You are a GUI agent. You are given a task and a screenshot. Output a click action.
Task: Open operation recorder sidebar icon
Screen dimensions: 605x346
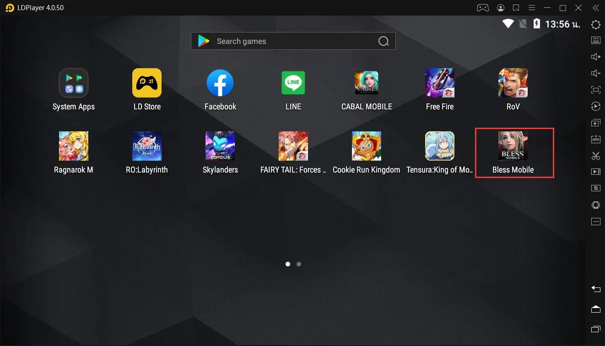point(596,107)
